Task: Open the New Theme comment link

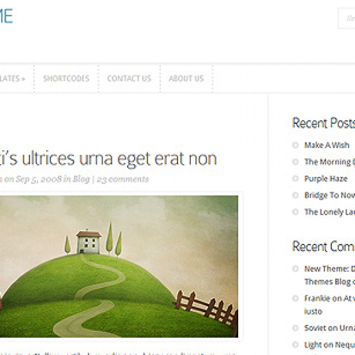Action: [x=329, y=275]
